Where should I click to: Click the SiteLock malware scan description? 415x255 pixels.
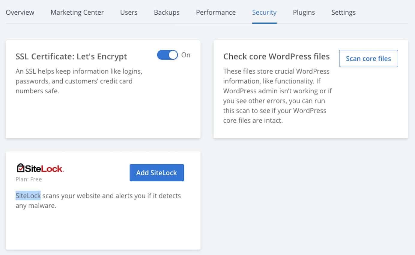pyautogui.click(x=98, y=201)
